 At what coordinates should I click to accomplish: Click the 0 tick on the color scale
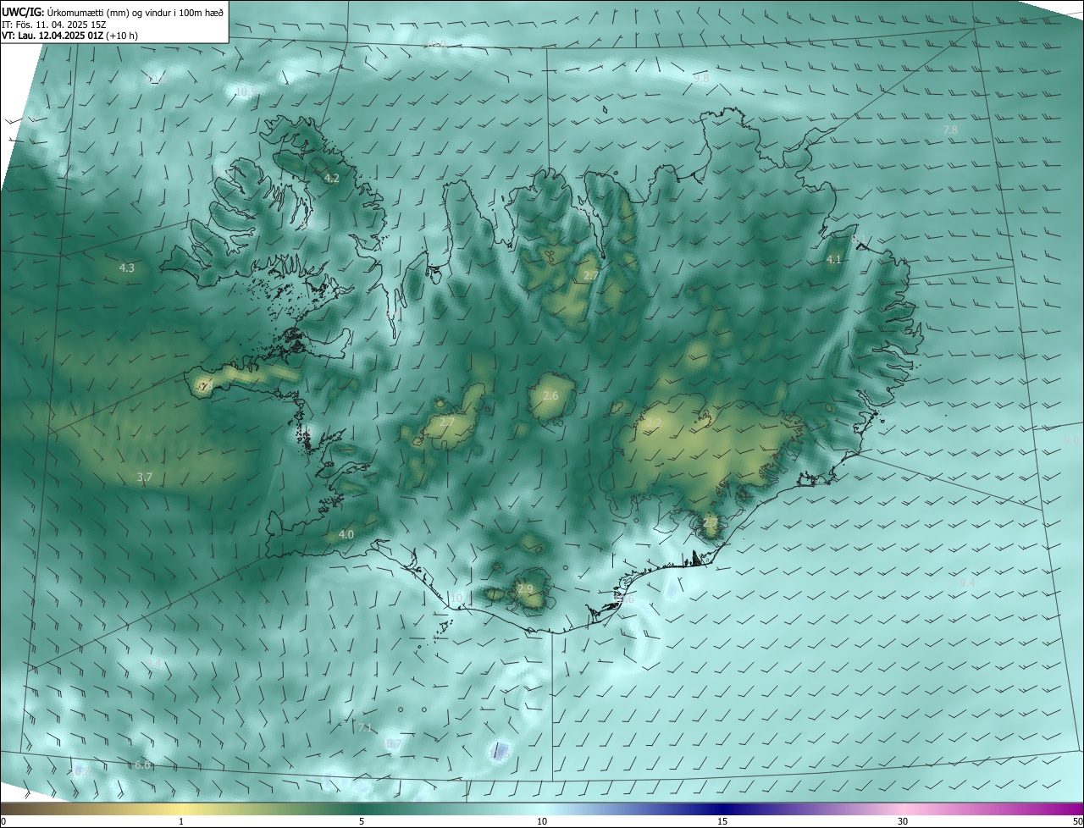[x=3, y=821]
